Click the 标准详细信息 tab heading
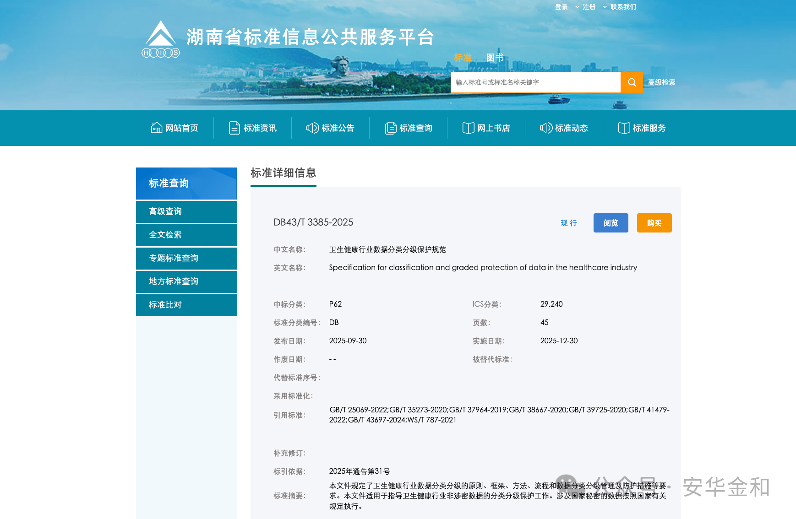This screenshot has width=796, height=519. point(283,173)
